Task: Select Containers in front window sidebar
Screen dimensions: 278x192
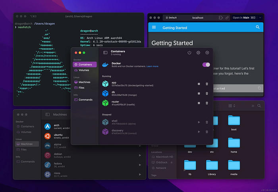Action: (x=85, y=65)
